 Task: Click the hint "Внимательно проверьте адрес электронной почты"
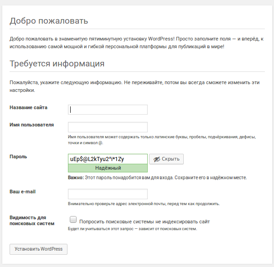pyautogui.click(x=144, y=203)
